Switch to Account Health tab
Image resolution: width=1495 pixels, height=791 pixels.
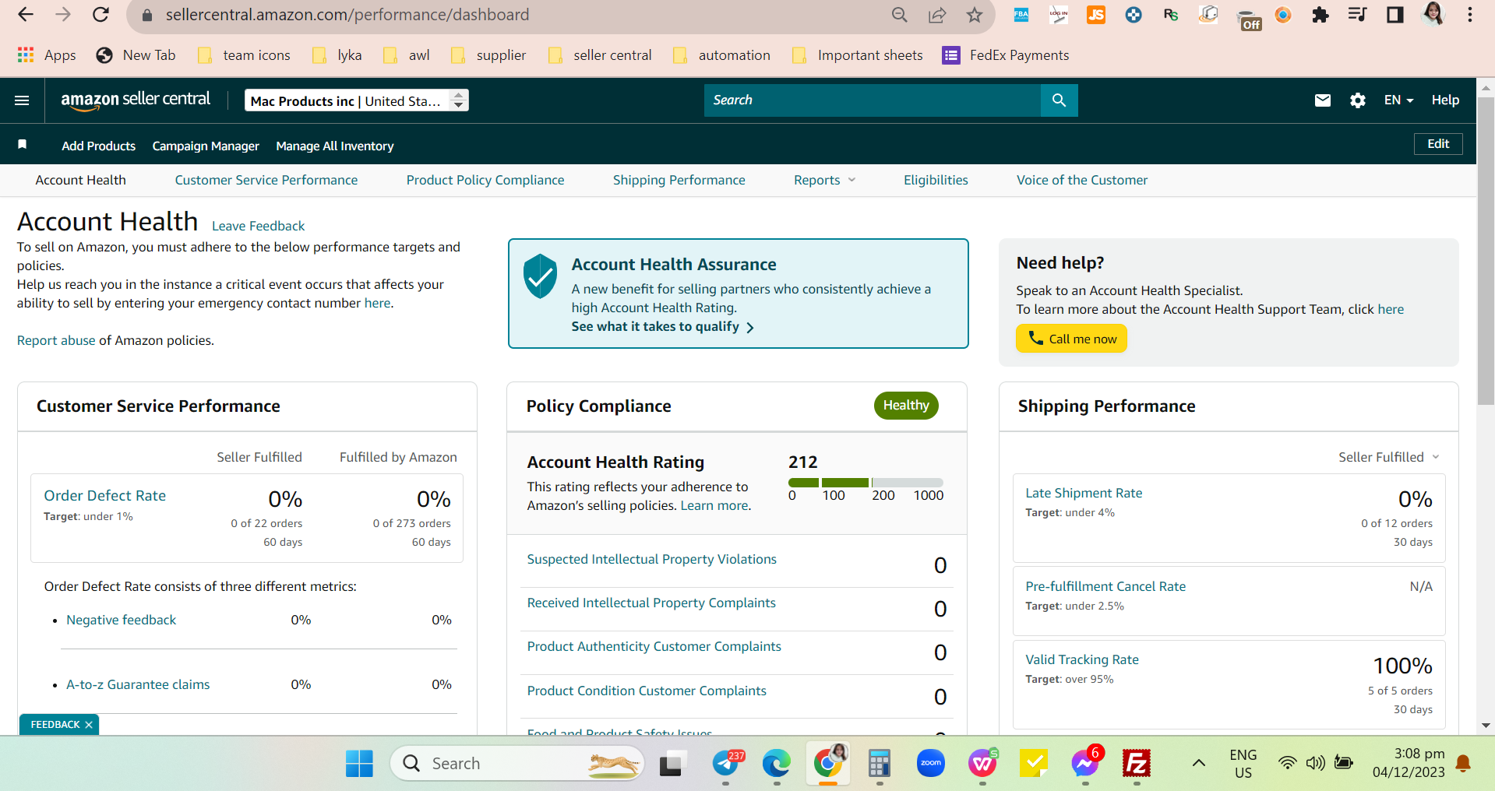tap(81, 181)
